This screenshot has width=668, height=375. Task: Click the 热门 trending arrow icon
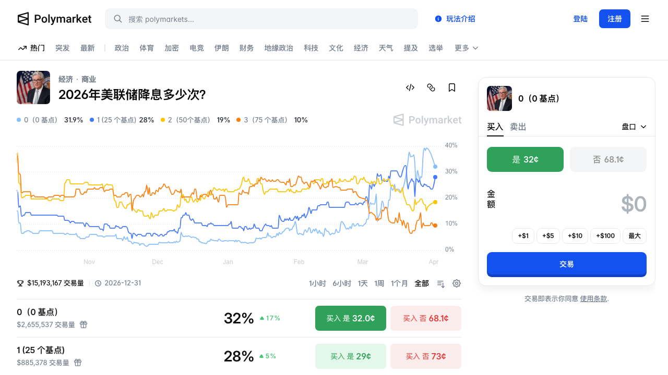coord(21,47)
